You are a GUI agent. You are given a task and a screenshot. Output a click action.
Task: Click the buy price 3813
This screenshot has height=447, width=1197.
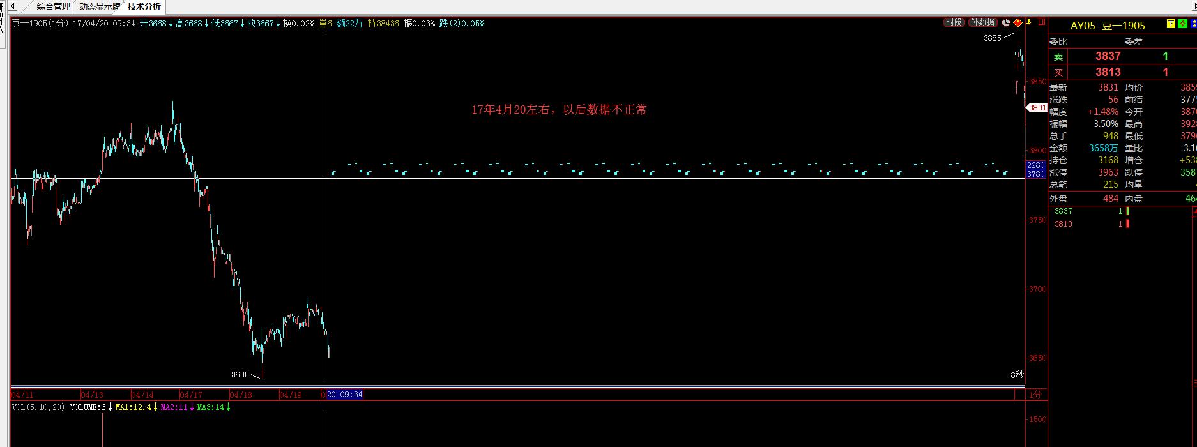1108,72
